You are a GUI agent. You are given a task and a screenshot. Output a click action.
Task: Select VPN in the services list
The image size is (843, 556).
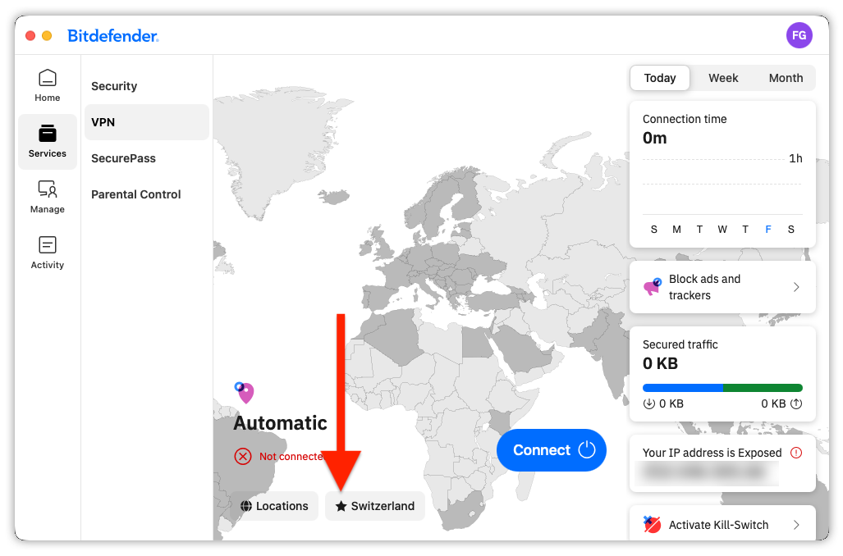click(x=147, y=122)
